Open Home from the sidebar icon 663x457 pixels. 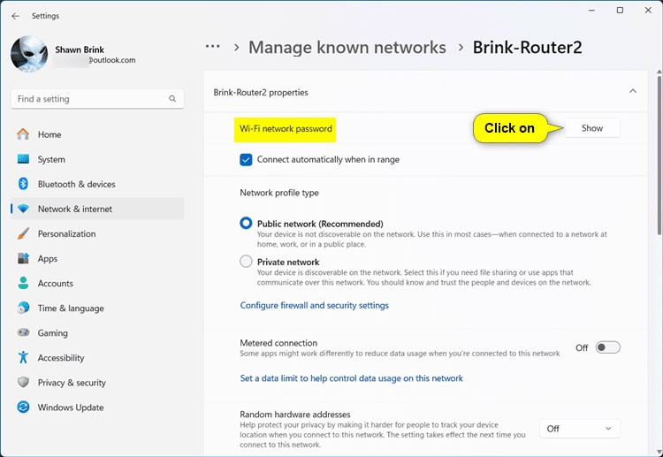(23, 134)
